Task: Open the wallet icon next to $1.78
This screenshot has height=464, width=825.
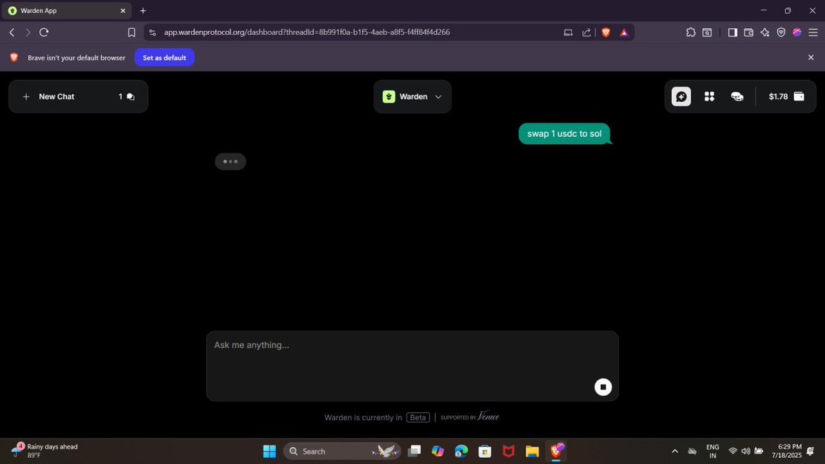Action: point(799,97)
